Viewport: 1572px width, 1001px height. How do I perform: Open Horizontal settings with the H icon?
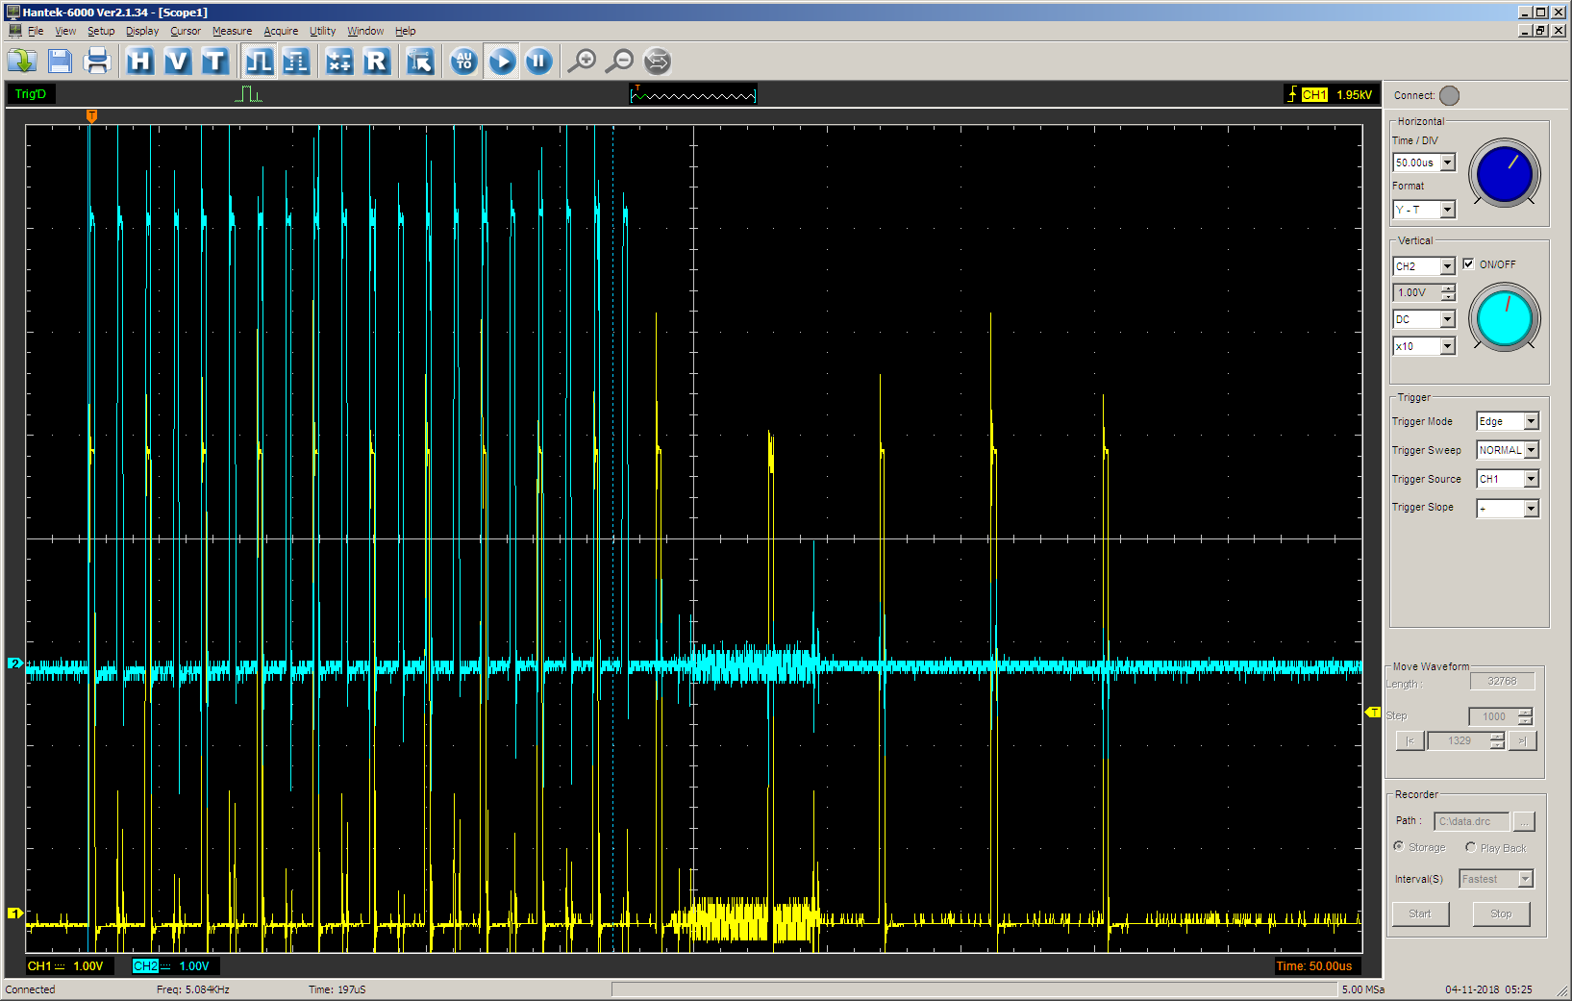tap(140, 62)
